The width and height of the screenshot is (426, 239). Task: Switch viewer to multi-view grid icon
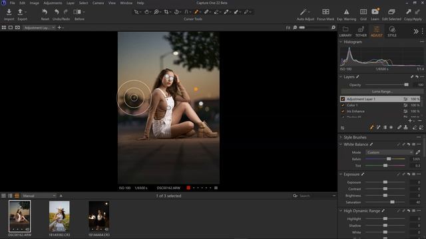[4, 28]
